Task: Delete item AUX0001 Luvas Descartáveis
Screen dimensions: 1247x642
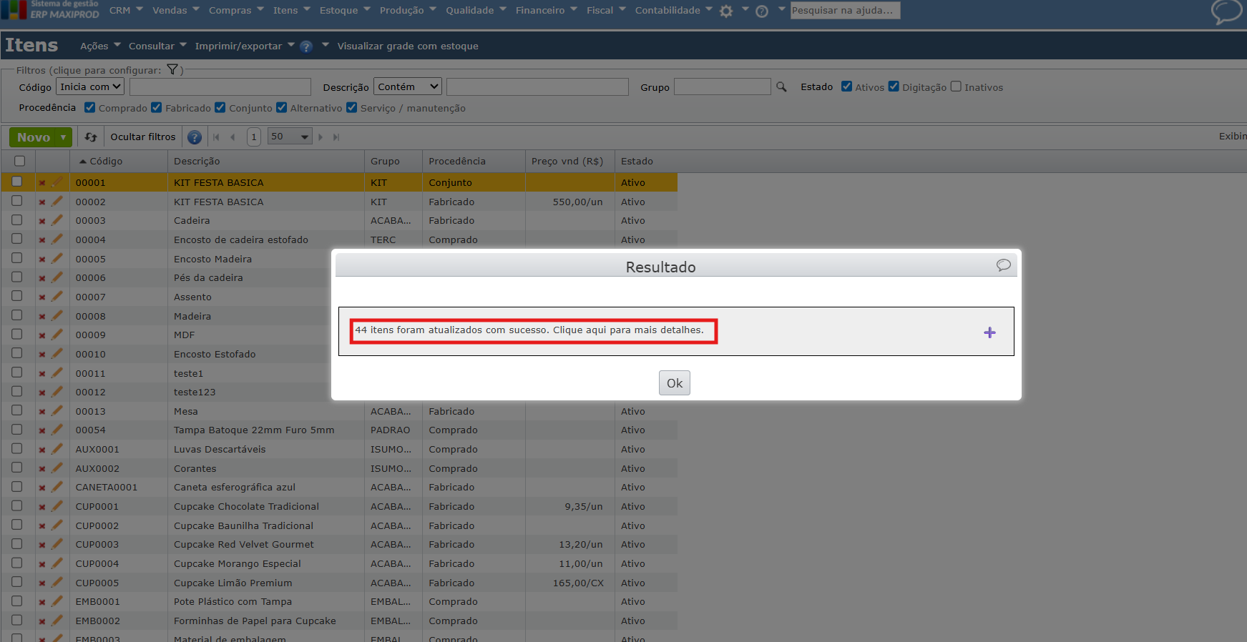Action: click(42, 450)
